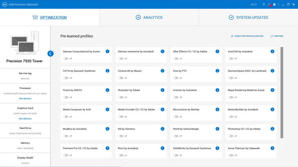The width and height of the screenshot is (298, 167).
Task: Open the help question mark icon
Action: coord(264,4)
